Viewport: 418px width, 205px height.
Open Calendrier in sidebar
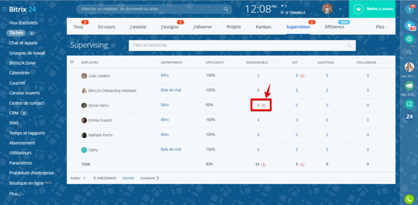(x=19, y=73)
